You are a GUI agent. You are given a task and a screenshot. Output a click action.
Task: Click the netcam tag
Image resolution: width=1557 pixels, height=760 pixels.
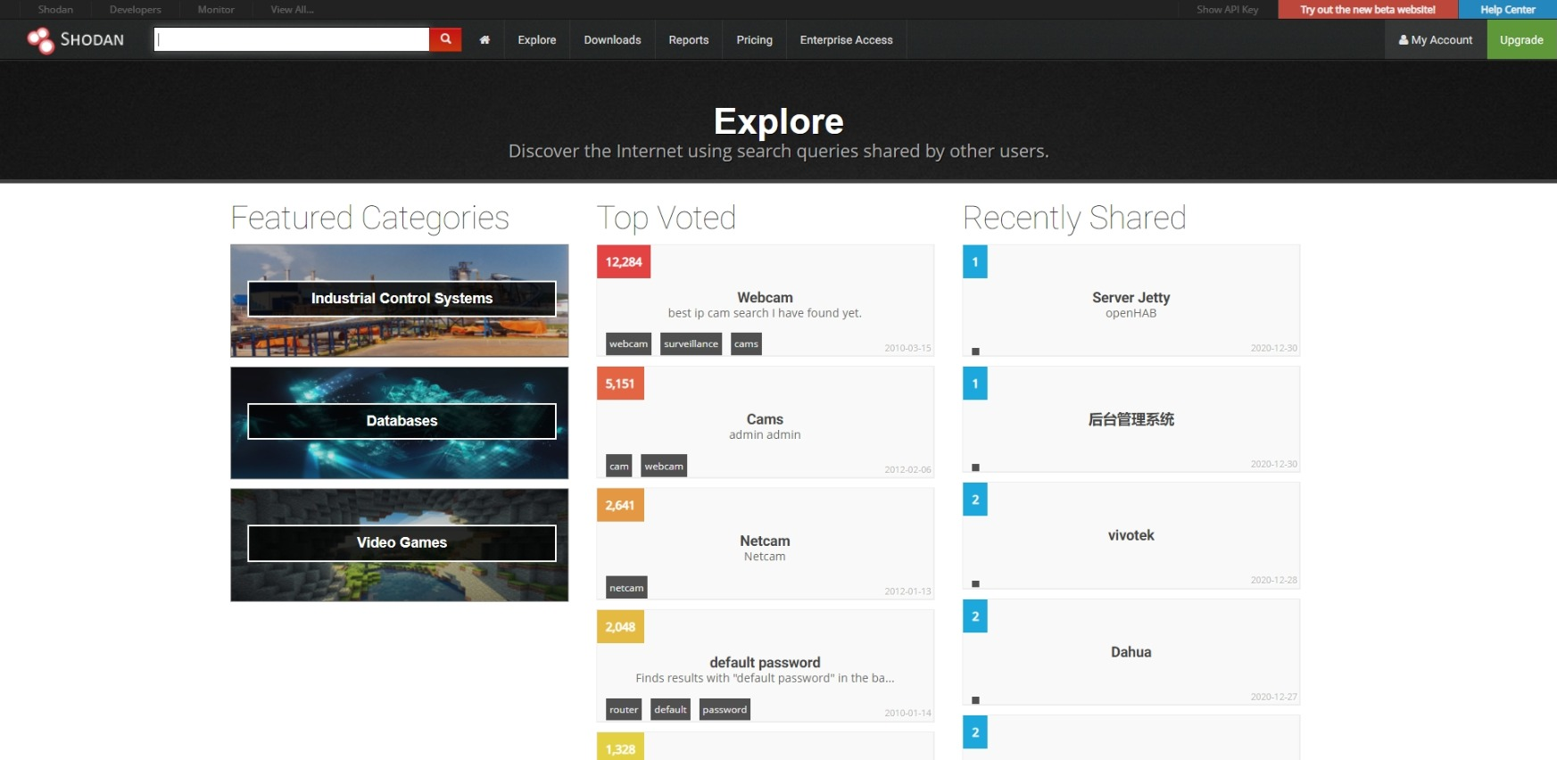(x=626, y=588)
